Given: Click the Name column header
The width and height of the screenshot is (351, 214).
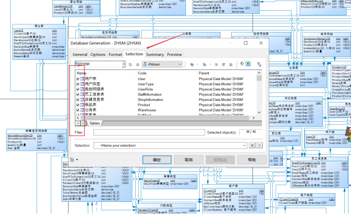Looking at the screenshot, I should tap(106, 73).
